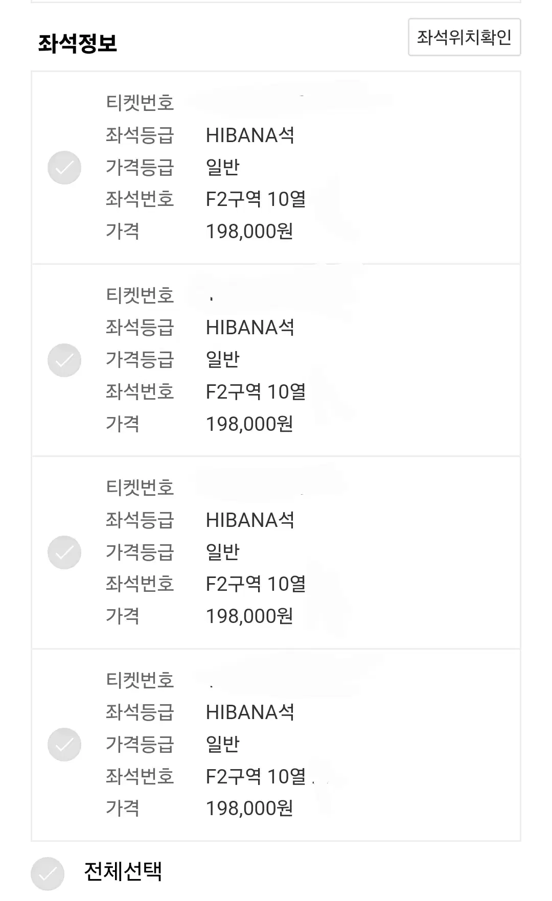Select the first ticket's 198,000원 price

pos(249,232)
